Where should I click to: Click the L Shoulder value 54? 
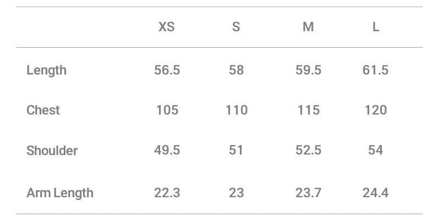point(376,150)
